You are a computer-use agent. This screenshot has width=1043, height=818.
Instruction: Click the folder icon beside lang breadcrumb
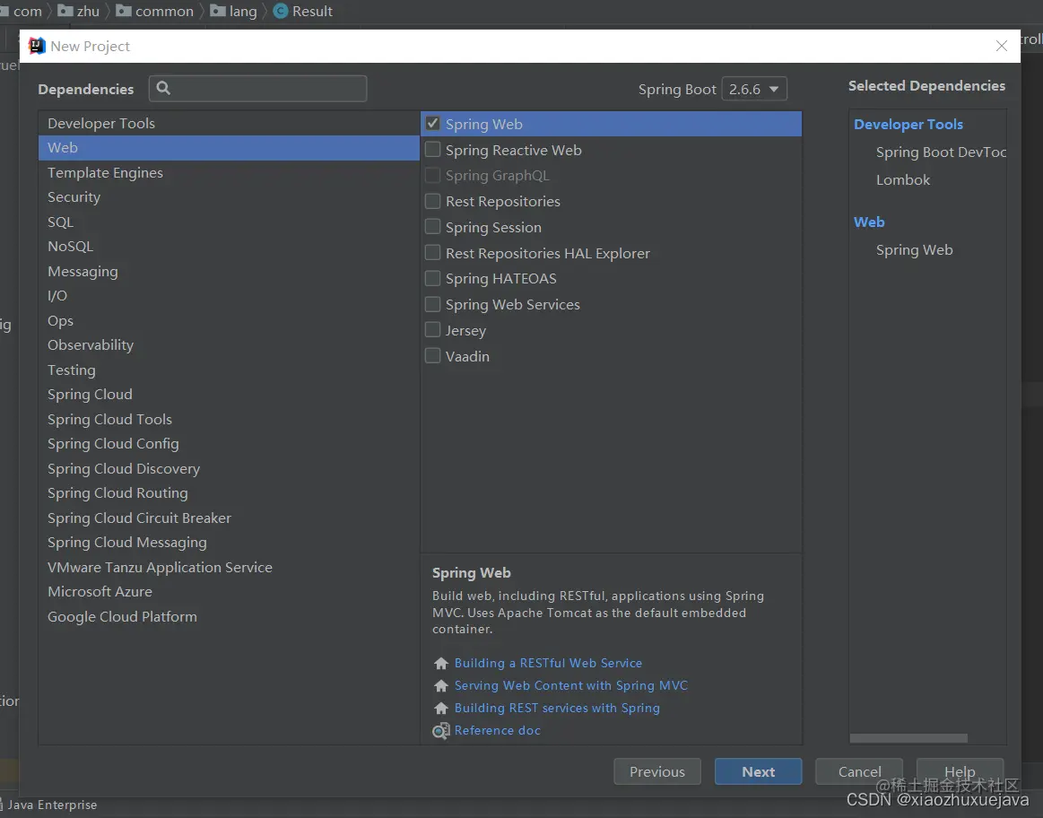click(218, 11)
